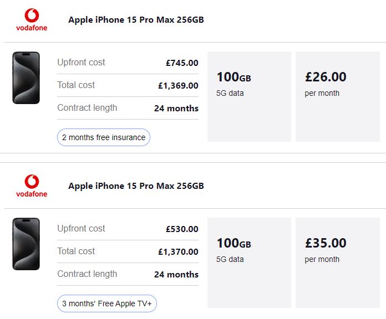The width and height of the screenshot is (386, 319).
Task: Click the 3 months' Free Apple TV+ badge
Action: click(107, 303)
